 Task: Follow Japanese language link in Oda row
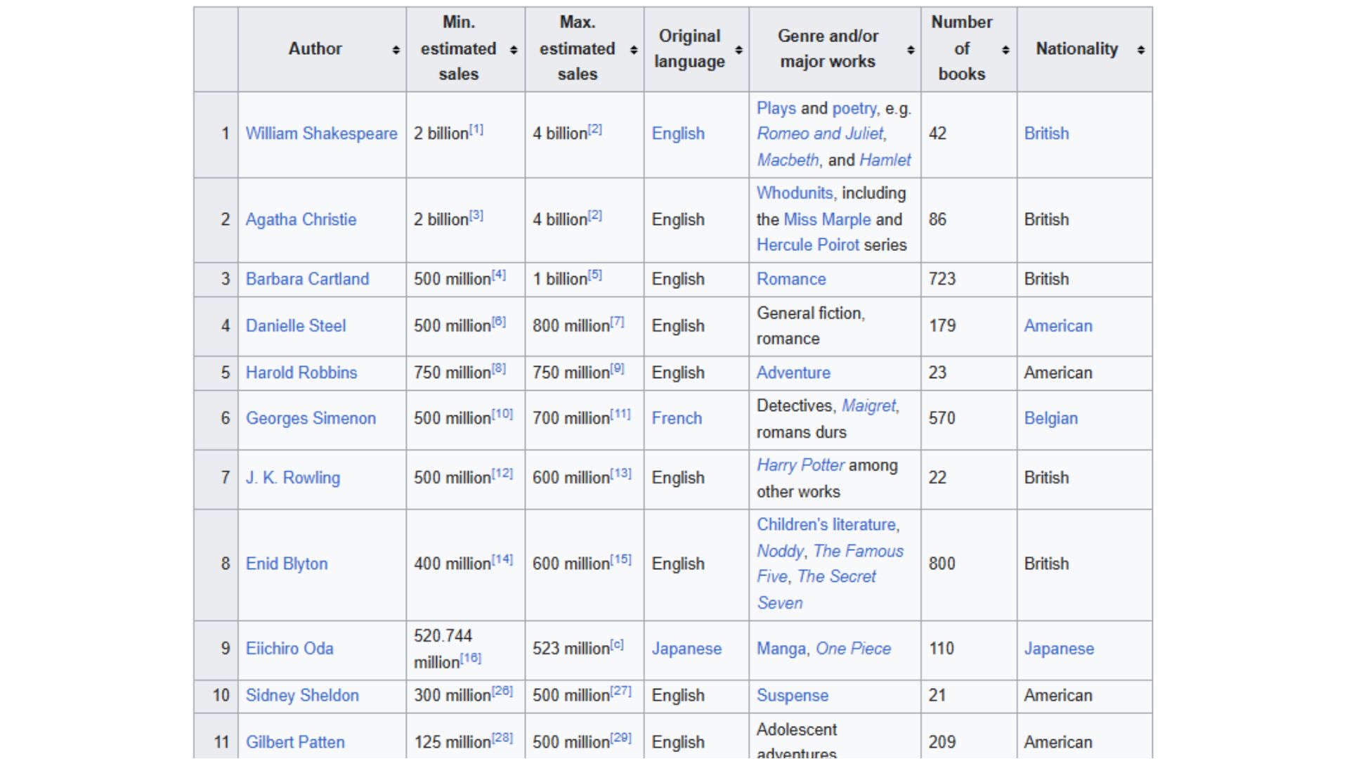686,649
